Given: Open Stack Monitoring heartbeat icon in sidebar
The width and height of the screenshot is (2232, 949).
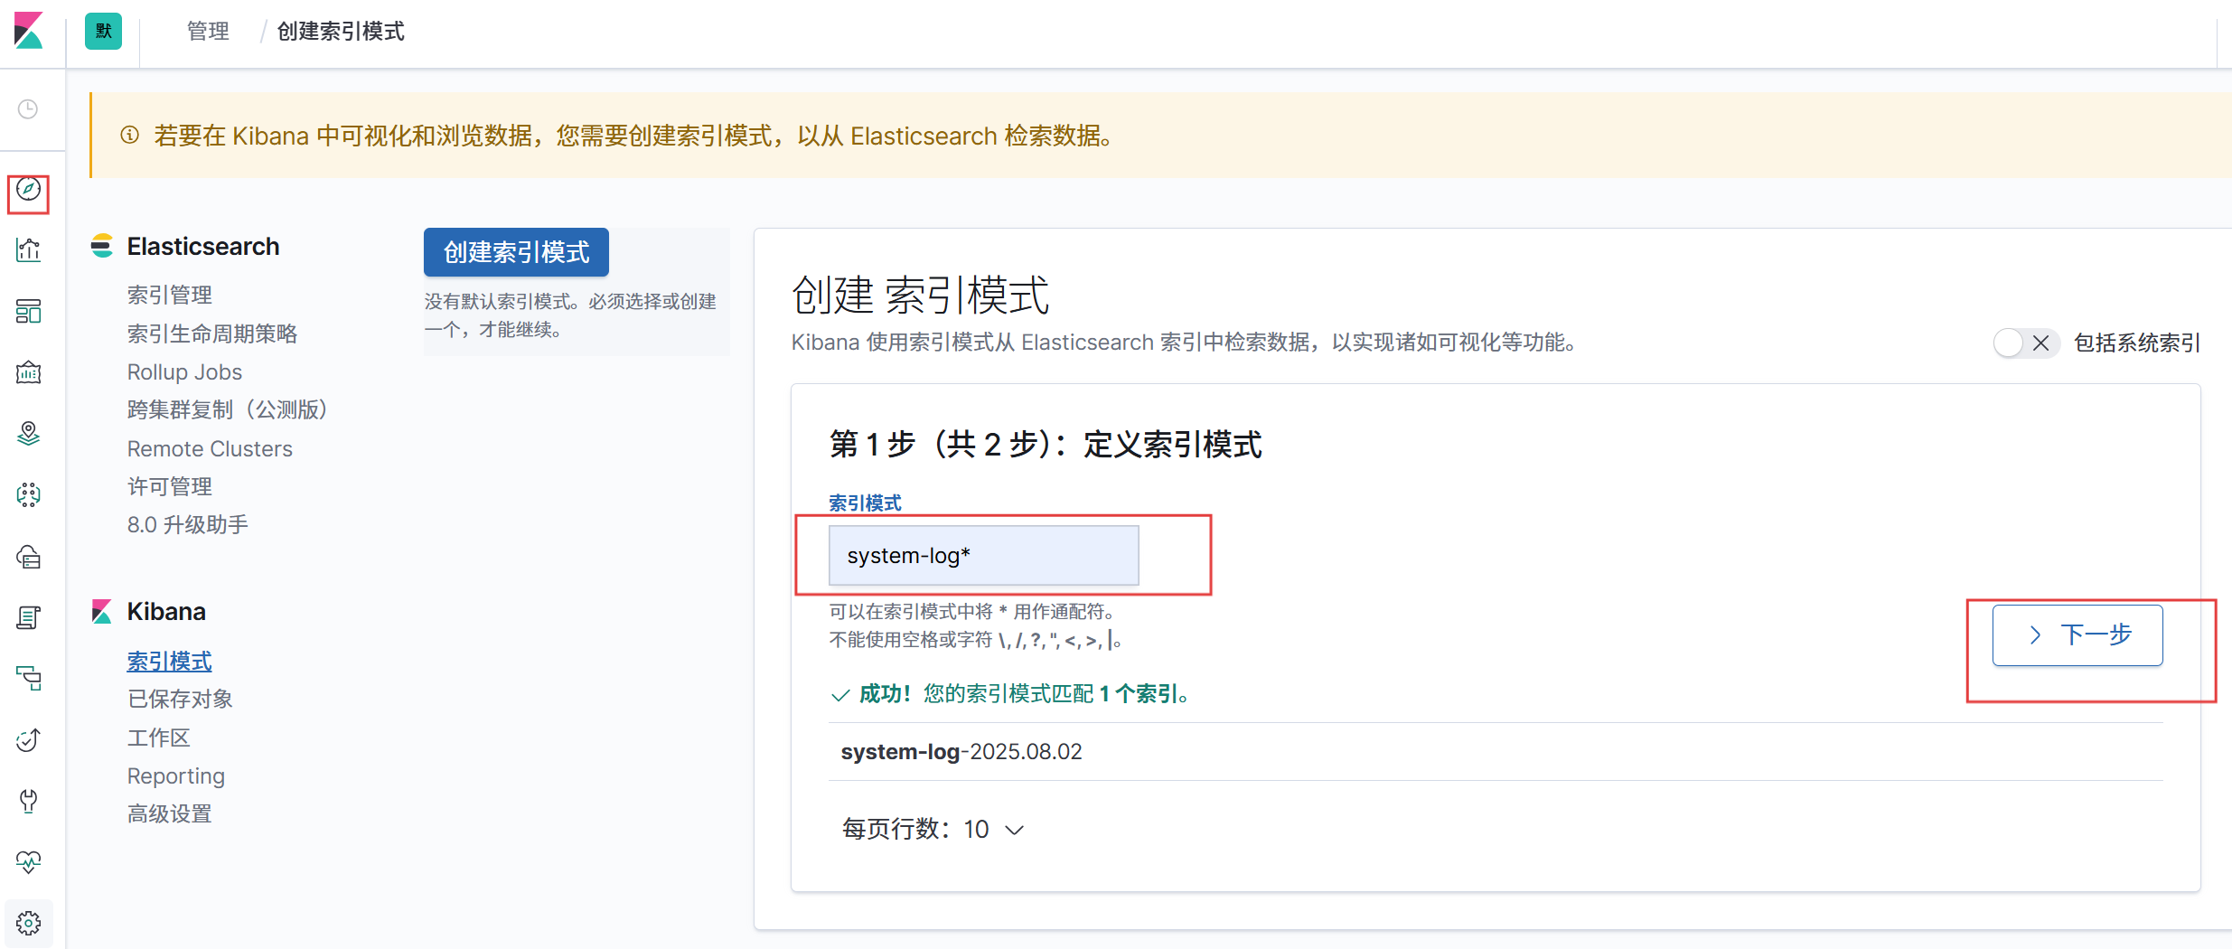Looking at the screenshot, I should [x=29, y=862].
